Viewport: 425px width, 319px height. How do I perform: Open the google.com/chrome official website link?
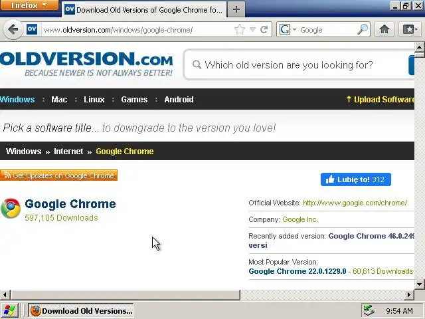pos(355,203)
